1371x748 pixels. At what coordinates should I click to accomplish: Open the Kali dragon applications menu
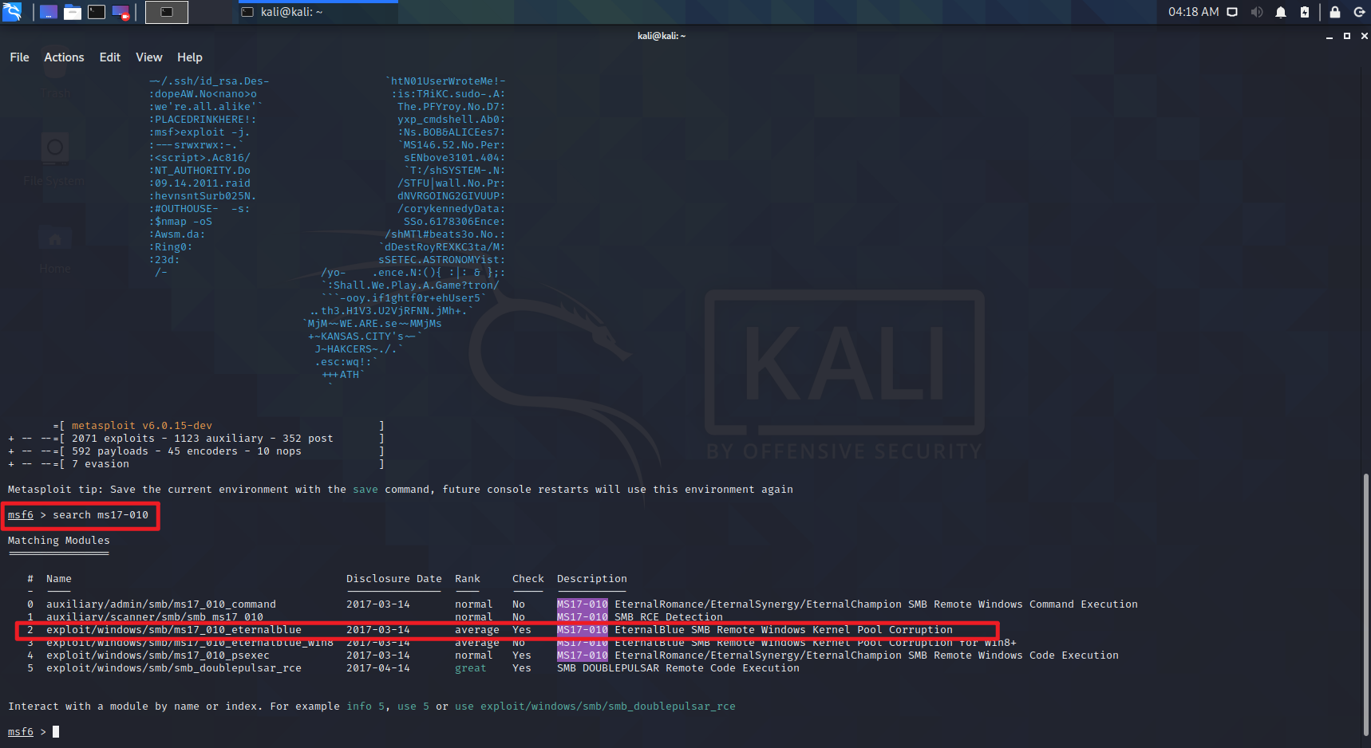click(12, 11)
